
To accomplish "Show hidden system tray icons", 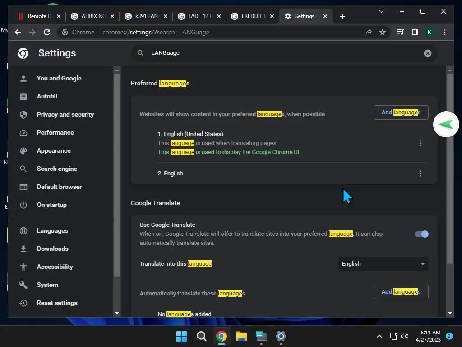I will [379, 336].
